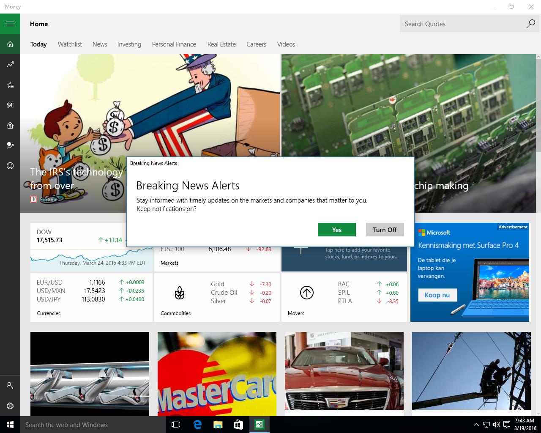Click the USD/JPY currency row
Image resolution: width=541 pixels, height=433 pixels.
point(90,299)
